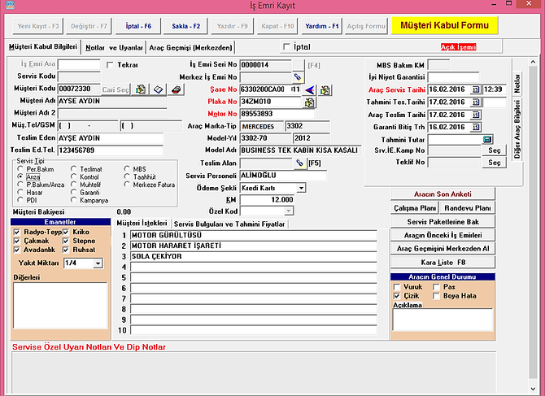Image resolution: width=545 pixels, height=396 pixels.
Task: Click the small blank button after İş Emri Seri No
Action: [299, 64]
